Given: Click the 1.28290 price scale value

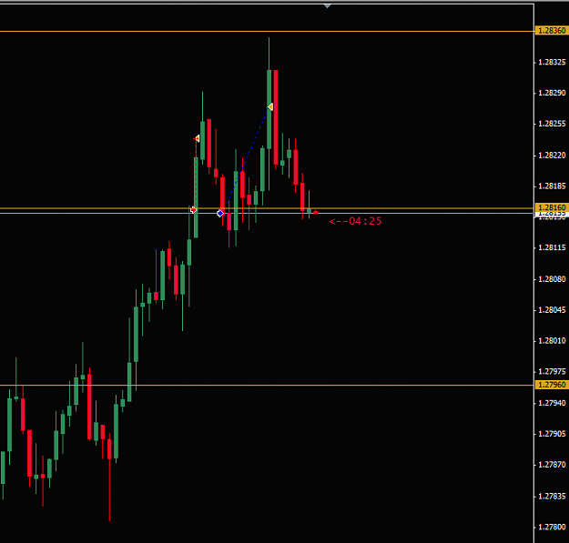Looking at the screenshot, I should coord(552,93).
